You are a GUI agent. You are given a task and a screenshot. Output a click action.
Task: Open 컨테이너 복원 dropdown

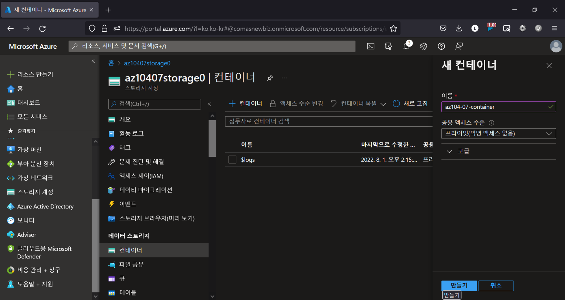pos(358,104)
